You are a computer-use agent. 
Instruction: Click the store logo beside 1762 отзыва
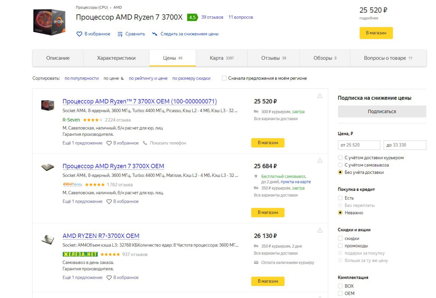point(73,184)
